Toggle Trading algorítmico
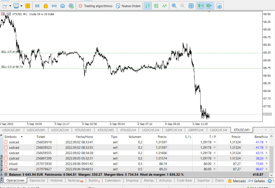 [x=95, y=6]
